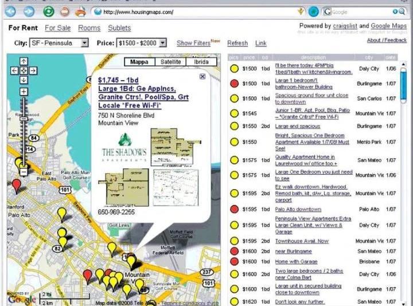The width and height of the screenshot is (413, 306).
Task: Click the search magnifier icon in Google box
Action: pyautogui.click(x=402, y=11)
